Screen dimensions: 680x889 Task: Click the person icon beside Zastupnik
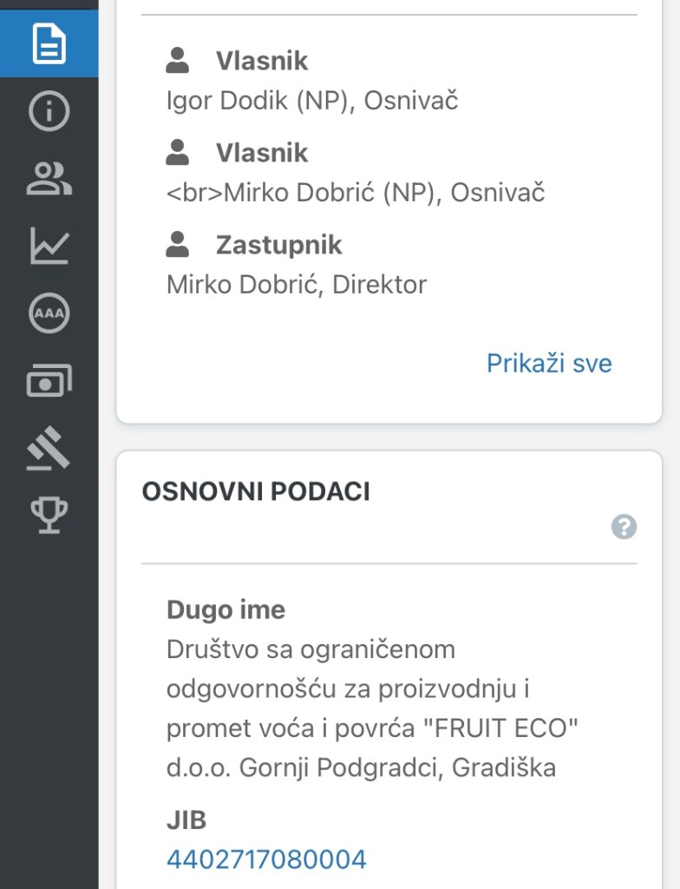click(178, 245)
